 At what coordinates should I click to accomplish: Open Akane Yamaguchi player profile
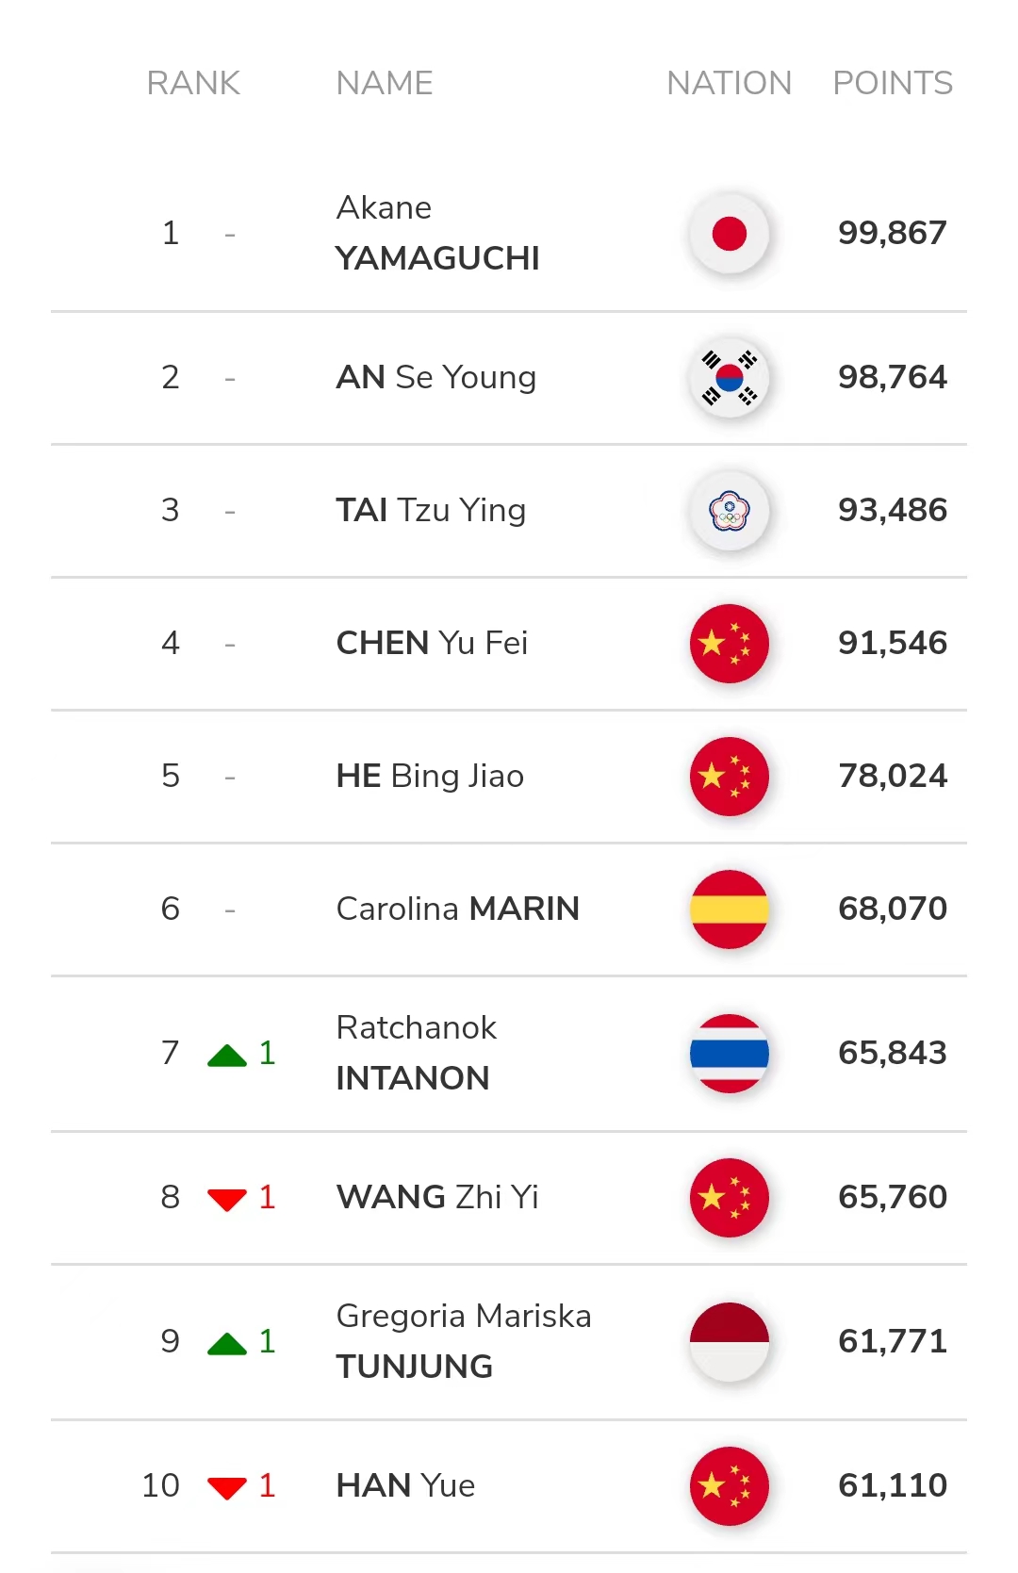[x=437, y=233]
